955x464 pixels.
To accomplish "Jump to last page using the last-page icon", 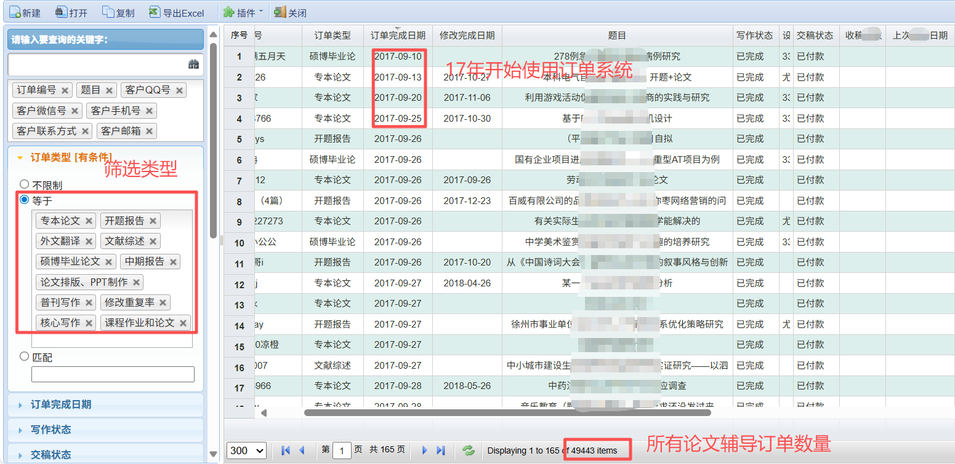I will tap(441, 450).
